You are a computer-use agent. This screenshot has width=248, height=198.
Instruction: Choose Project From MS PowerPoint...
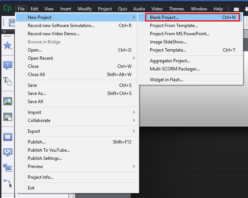[x=190, y=34]
